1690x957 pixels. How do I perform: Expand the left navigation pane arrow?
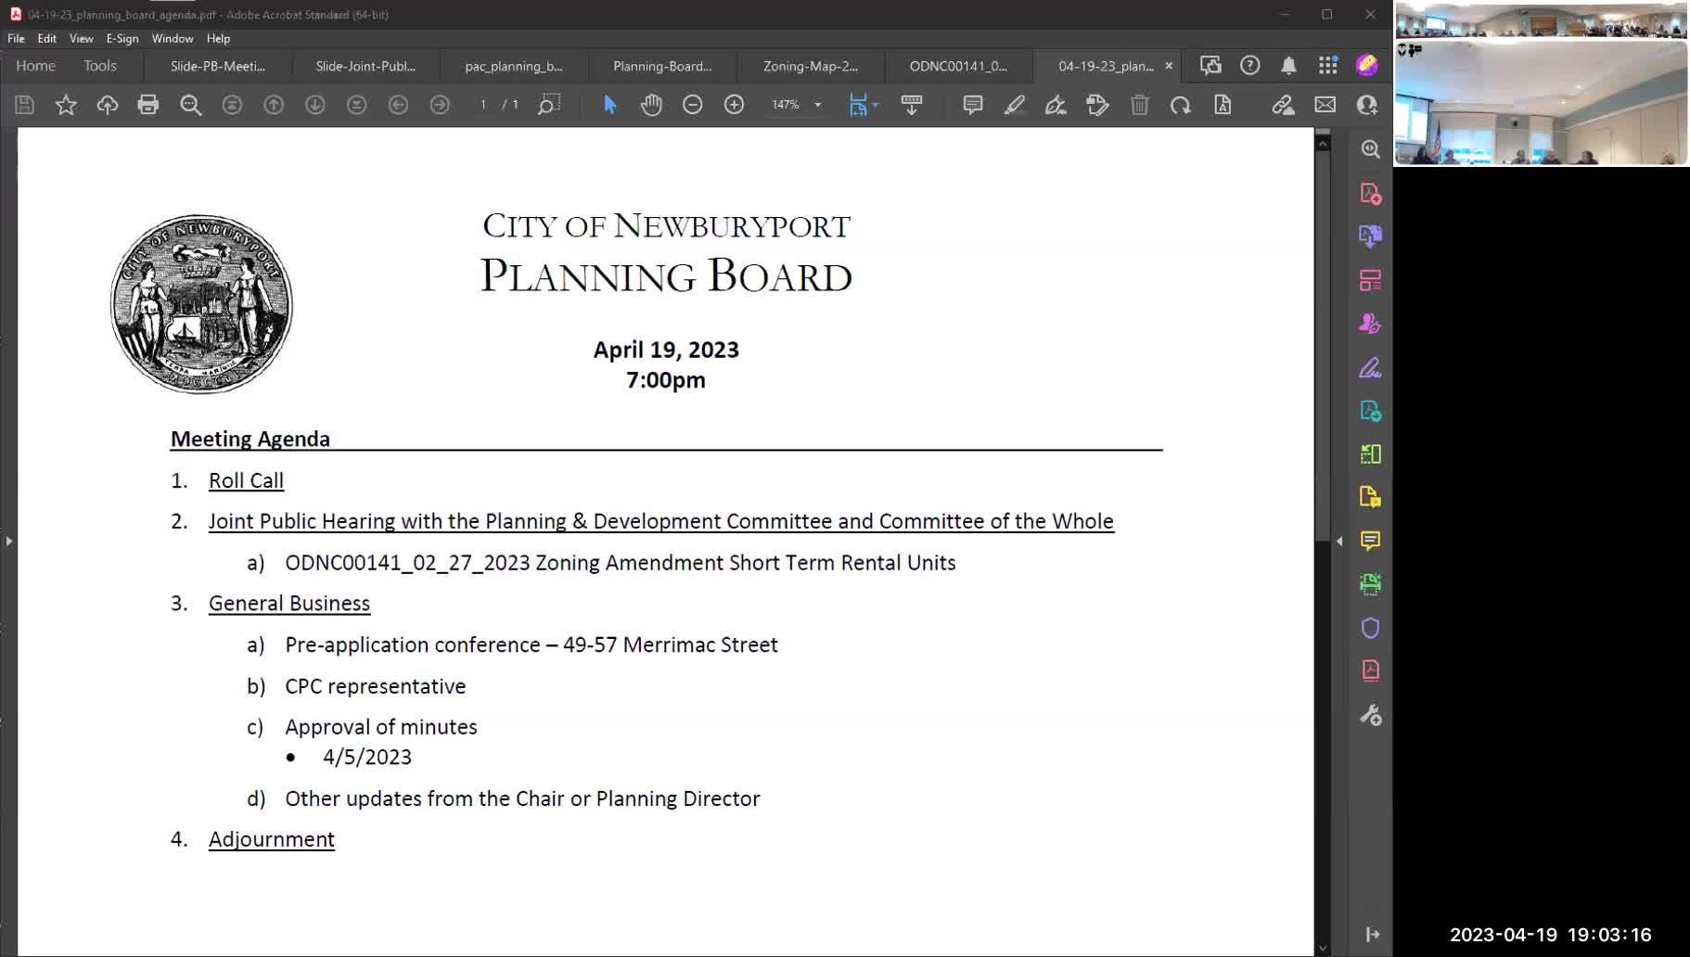[9, 541]
